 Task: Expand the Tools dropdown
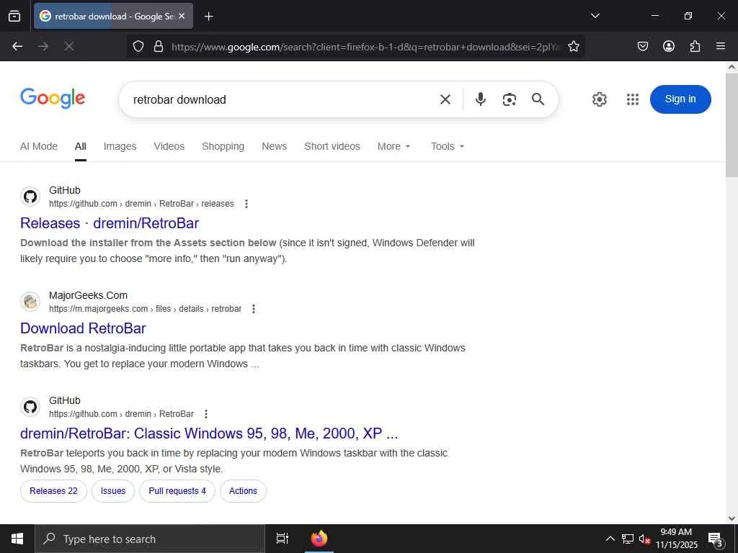tap(448, 146)
